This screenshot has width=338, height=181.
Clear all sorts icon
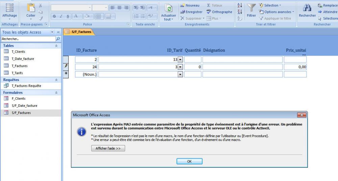tap(240, 19)
